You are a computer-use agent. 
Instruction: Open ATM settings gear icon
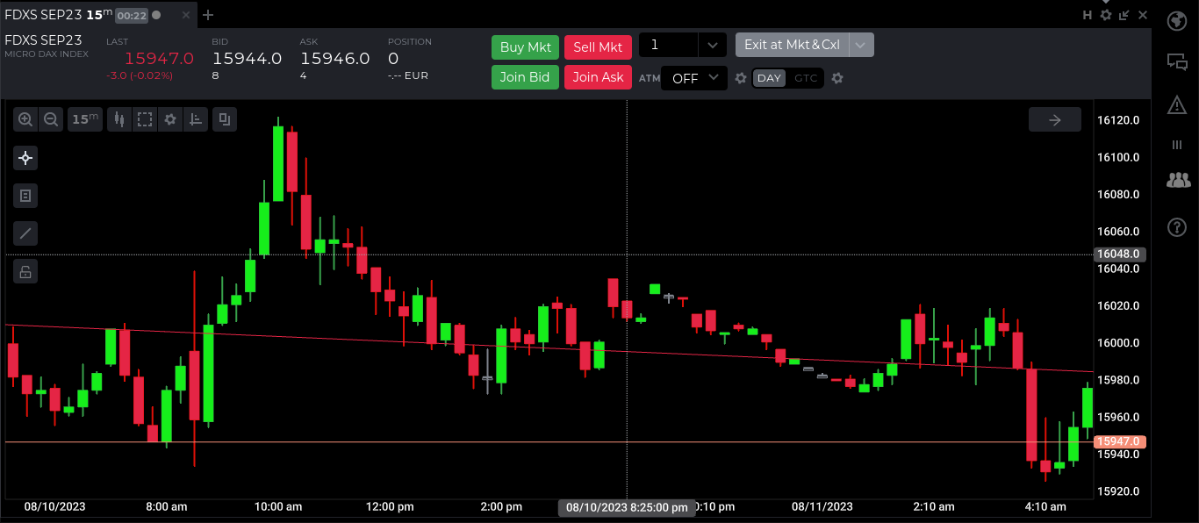741,78
